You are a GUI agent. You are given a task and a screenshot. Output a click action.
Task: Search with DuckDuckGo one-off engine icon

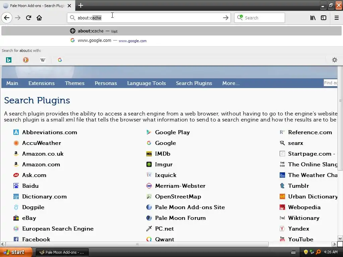(x=26, y=60)
